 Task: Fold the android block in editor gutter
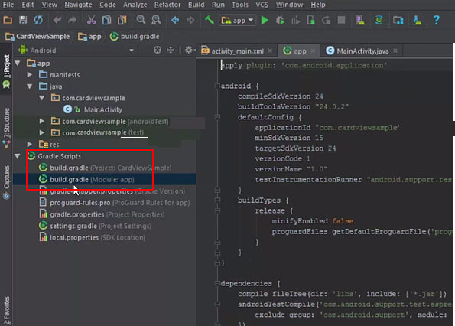click(x=217, y=86)
